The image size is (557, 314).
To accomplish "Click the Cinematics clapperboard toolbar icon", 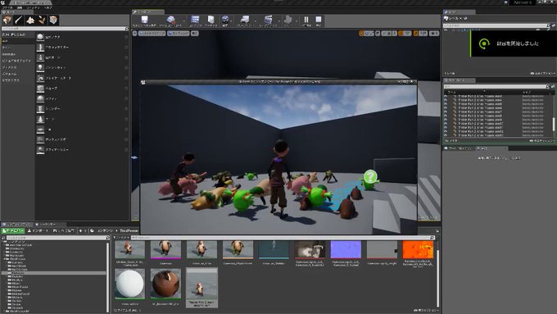I will tap(268, 20).
